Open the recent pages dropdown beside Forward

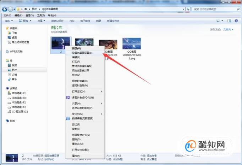coord(14,10)
